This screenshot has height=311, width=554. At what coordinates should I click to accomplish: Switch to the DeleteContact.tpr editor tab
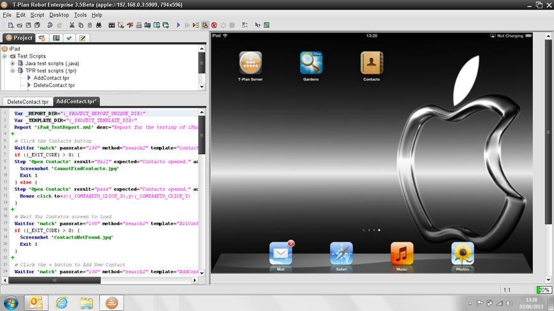coord(28,102)
